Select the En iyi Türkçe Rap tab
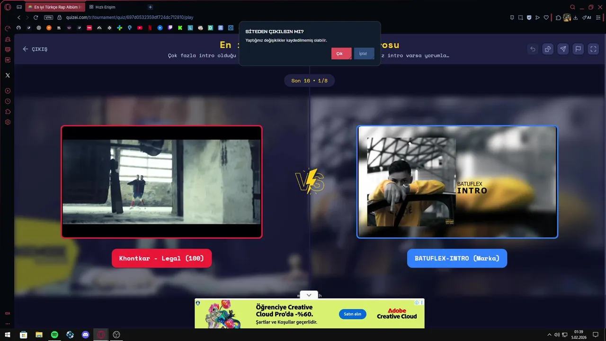The image size is (606, 341). [55, 7]
